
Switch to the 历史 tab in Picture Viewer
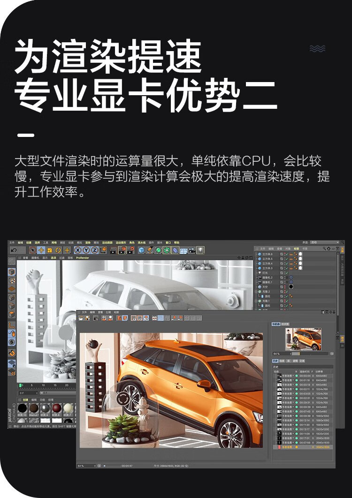coord(275,361)
